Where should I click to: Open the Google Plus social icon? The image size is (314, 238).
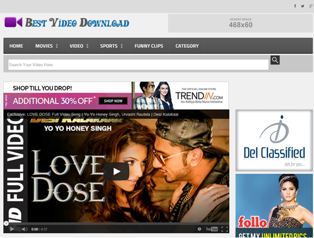point(310,6)
